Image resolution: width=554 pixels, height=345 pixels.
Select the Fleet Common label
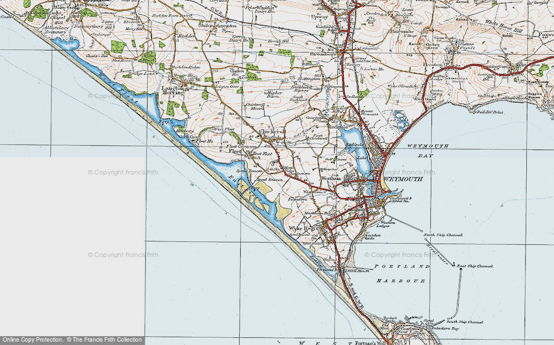(241, 146)
